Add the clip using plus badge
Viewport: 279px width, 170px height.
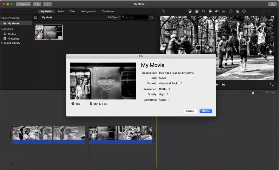[x=60, y=38]
